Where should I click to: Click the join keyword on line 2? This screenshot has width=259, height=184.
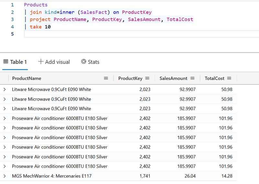36,12
